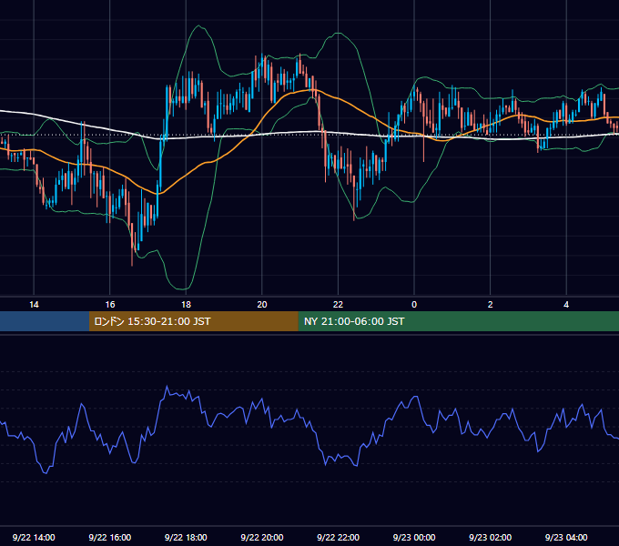Click the blue session bar before London
Viewport: 619px width, 546px height.
[45, 321]
